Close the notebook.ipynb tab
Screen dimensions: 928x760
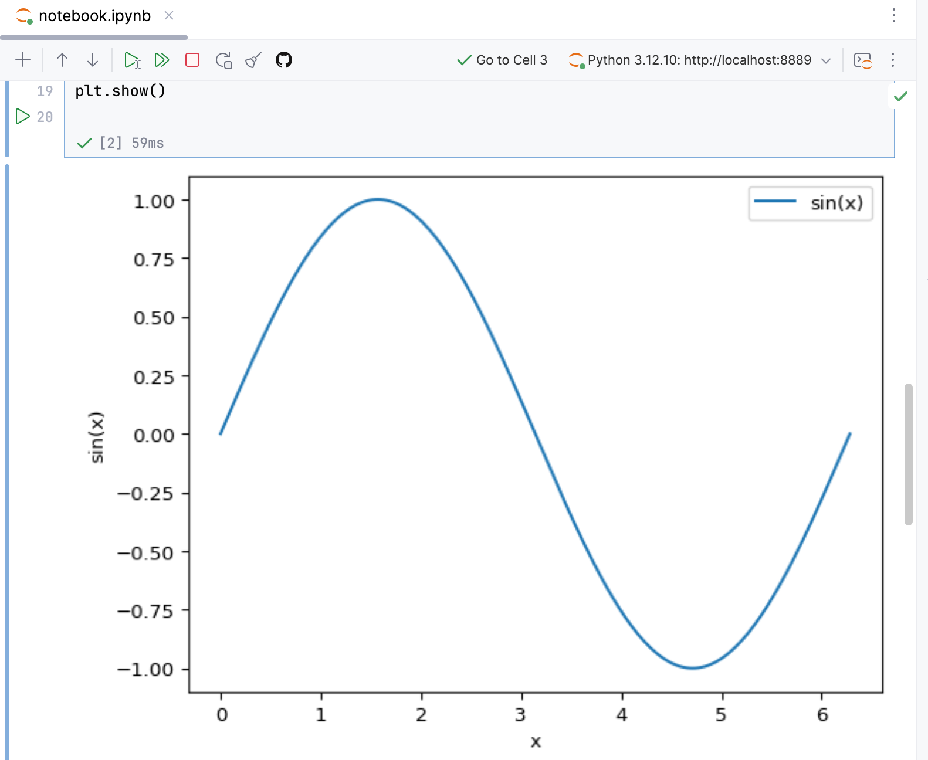pyautogui.click(x=169, y=16)
